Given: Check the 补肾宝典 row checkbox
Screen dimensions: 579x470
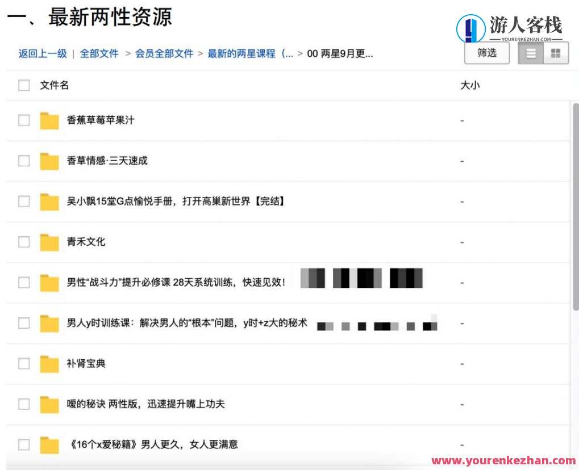Looking at the screenshot, I should tap(24, 363).
